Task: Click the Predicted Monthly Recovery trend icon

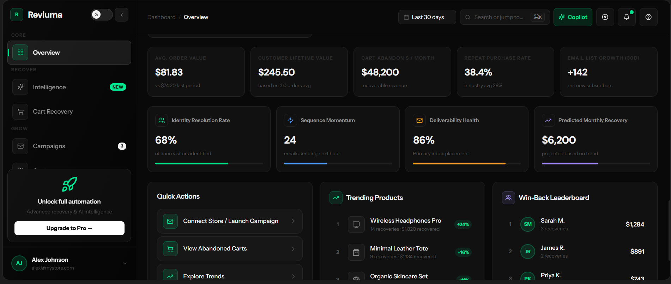Action: (548, 120)
